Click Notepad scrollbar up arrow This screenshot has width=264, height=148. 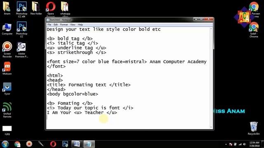211,29
